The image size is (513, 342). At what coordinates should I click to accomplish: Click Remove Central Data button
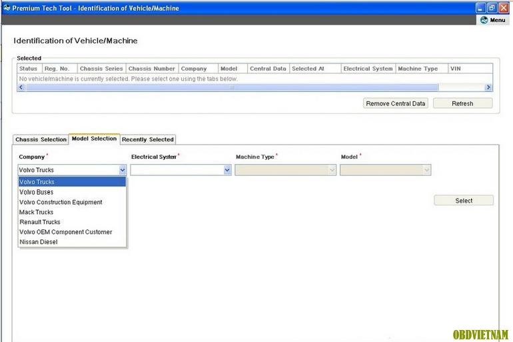[396, 103]
